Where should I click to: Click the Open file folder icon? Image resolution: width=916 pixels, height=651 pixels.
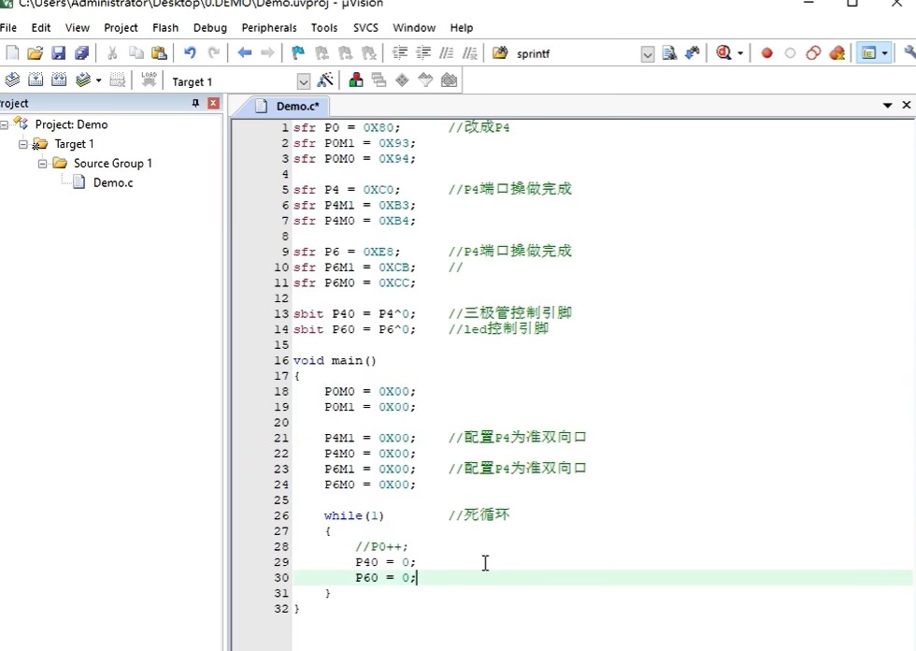point(36,53)
